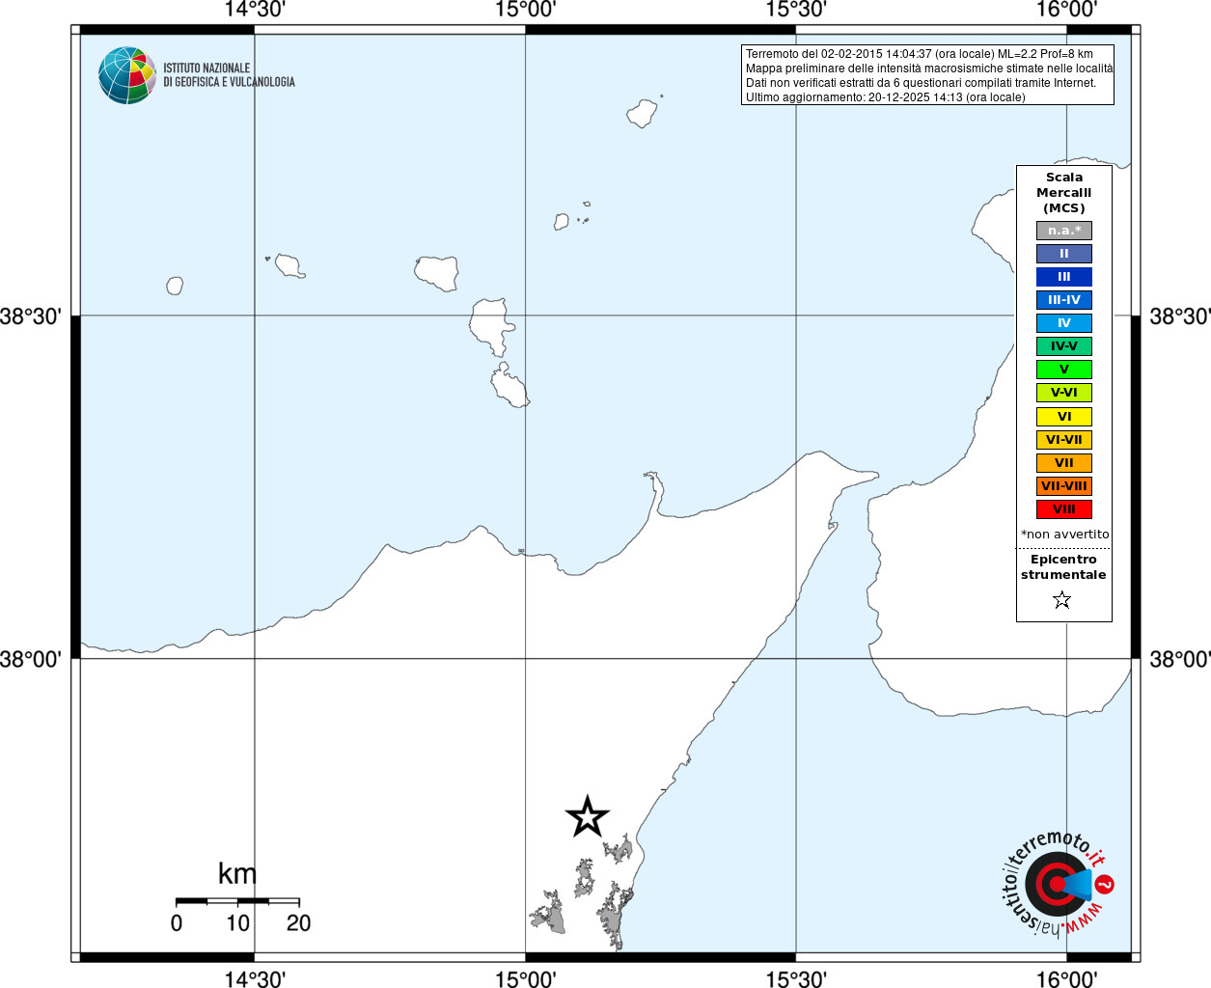The image size is (1211, 988).
Task: Click the 'Ultimo aggiornamento: 20-12-2025' line
Action: pos(886,97)
